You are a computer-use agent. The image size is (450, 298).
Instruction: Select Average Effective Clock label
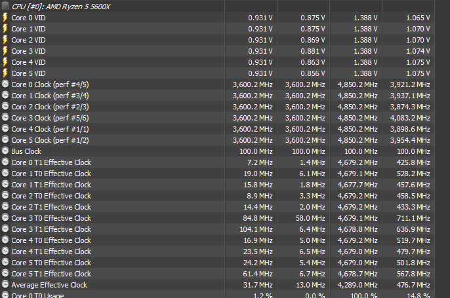pos(49,285)
